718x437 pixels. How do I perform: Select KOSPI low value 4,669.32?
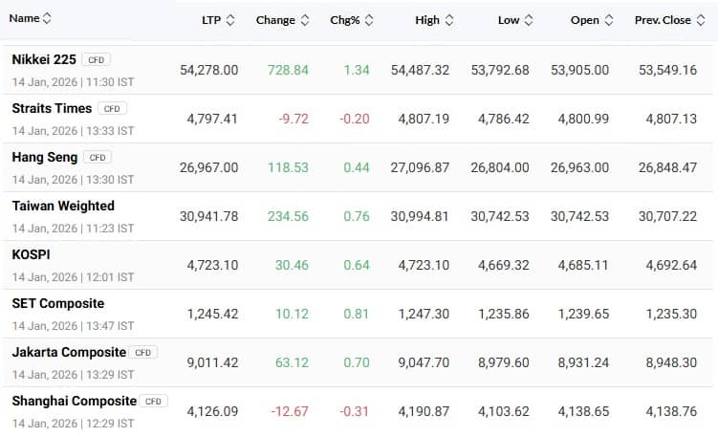(504, 265)
